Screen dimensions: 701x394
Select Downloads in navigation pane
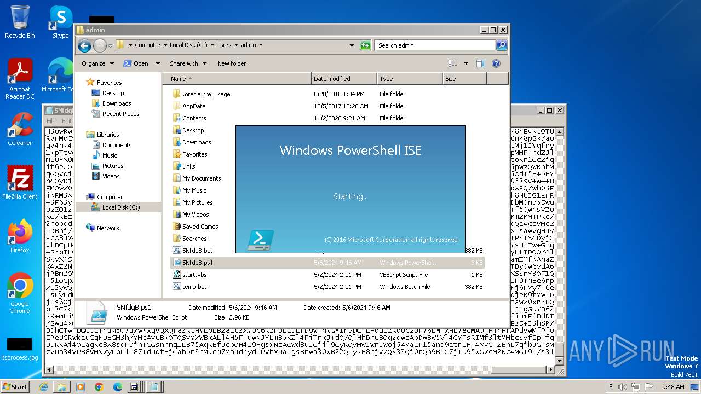point(117,103)
